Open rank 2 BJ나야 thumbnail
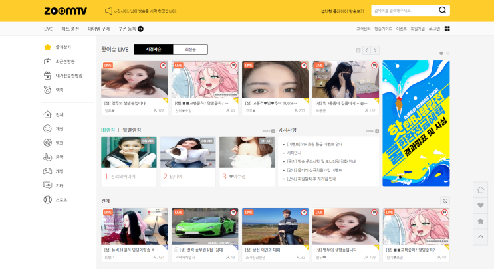The width and height of the screenshot is (494, 269). [x=187, y=152]
